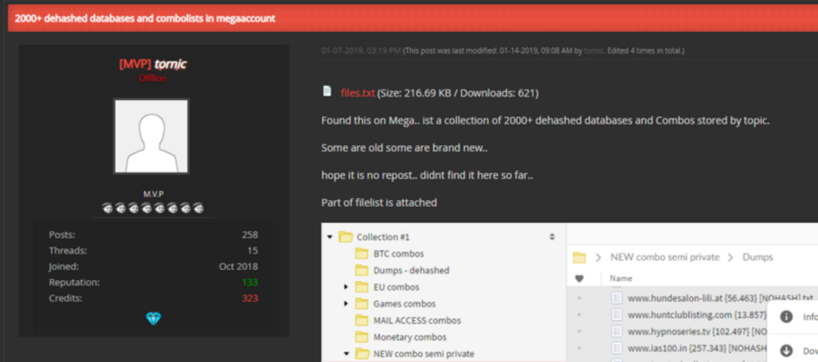This screenshot has height=362, width=818.
Task: View tornic's avatar image
Action: (x=151, y=136)
